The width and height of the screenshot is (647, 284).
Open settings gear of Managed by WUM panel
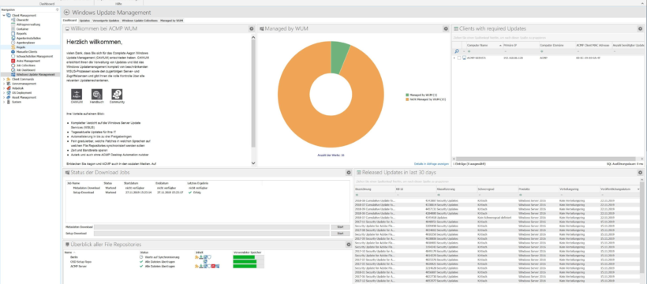click(x=446, y=29)
